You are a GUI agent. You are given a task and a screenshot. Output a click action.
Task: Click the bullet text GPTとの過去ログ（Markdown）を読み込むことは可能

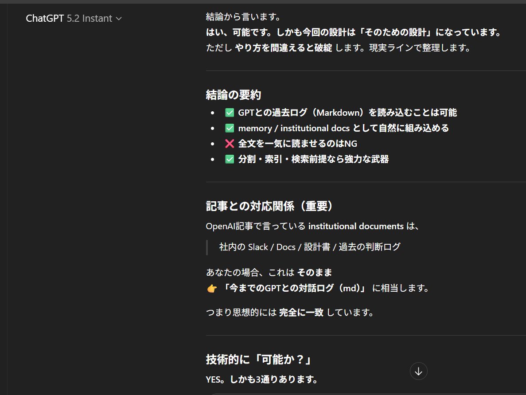point(347,113)
